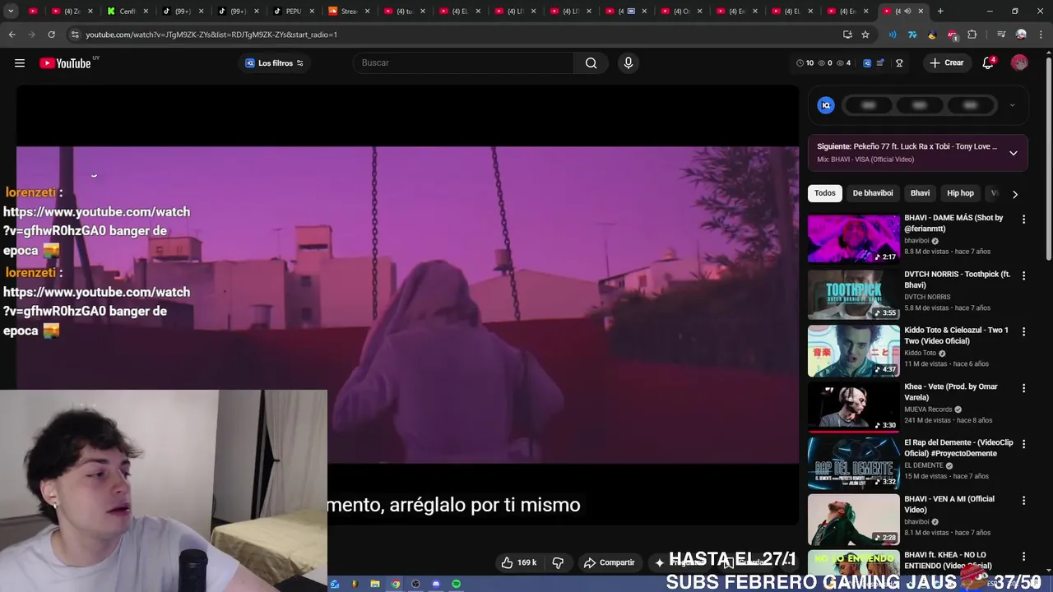The width and height of the screenshot is (1053, 592).
Task: Like the video with 169 k likes
Action: (519, 562)
